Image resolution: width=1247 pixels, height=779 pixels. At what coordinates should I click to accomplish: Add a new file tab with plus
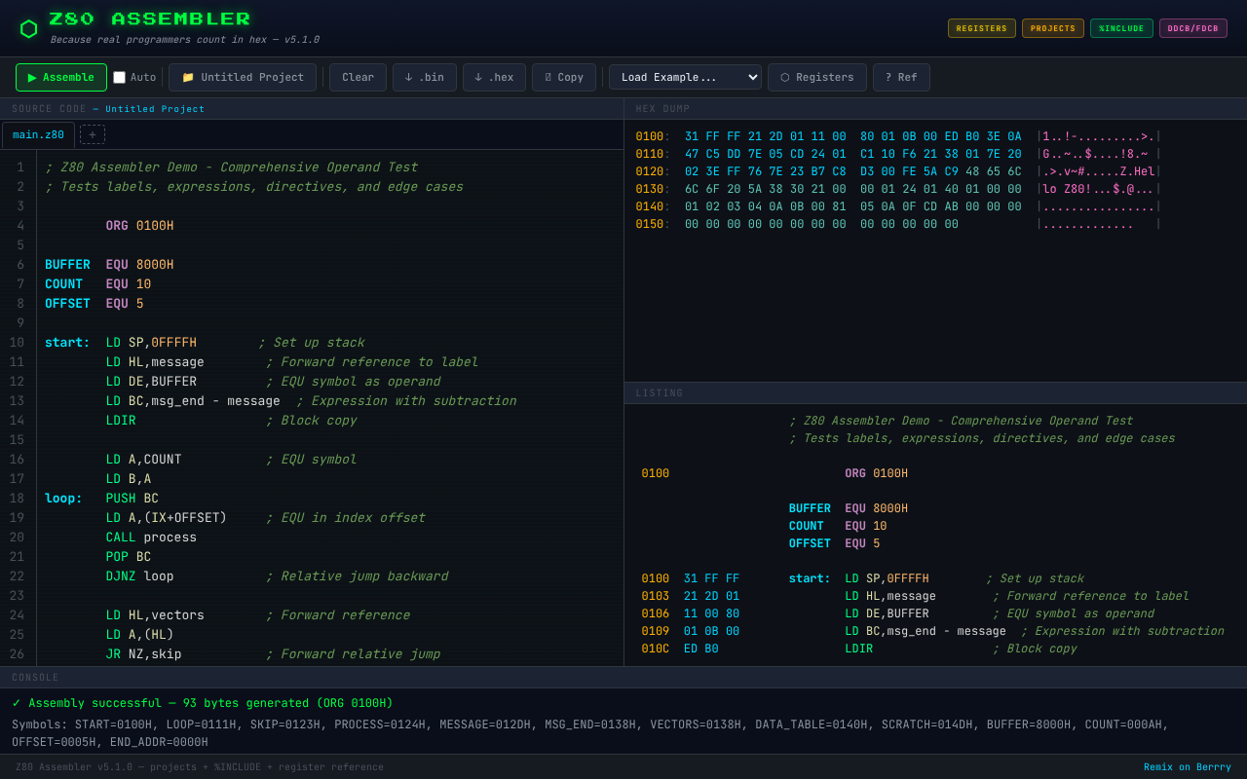(x=93, y=134)
